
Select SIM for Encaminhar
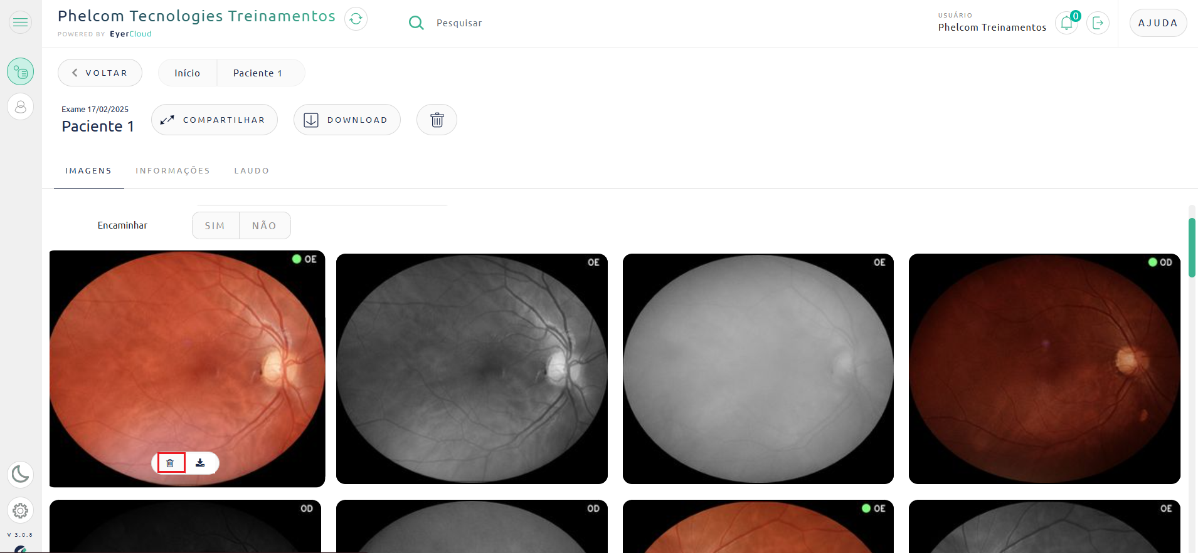pos(215,225)
